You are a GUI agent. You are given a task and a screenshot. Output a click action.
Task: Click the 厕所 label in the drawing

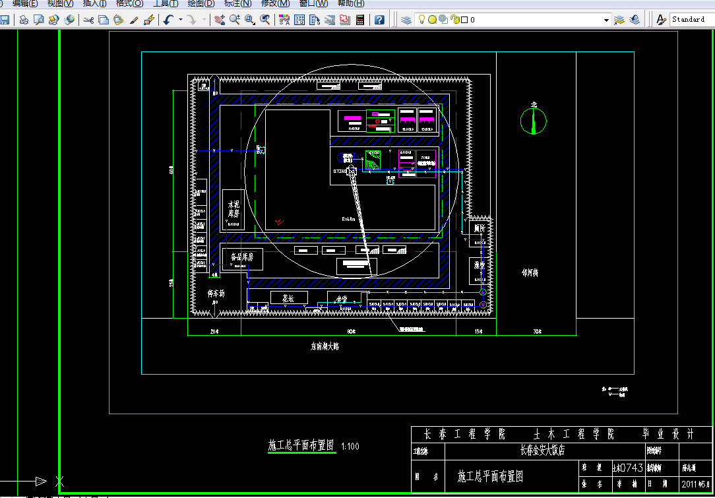pyautogui.click(x=480, y=228)
